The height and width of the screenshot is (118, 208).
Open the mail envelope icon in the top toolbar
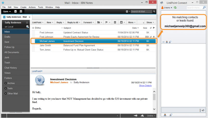click(16, 11)
